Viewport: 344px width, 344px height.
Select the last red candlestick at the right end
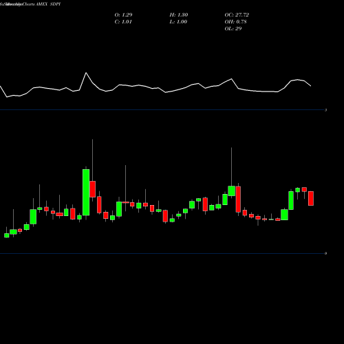(x=311, y=198)
